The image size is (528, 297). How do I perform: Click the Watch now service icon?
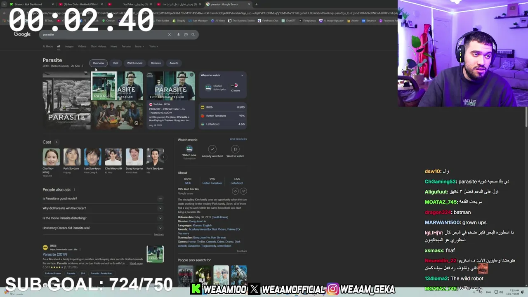(189, 149)
